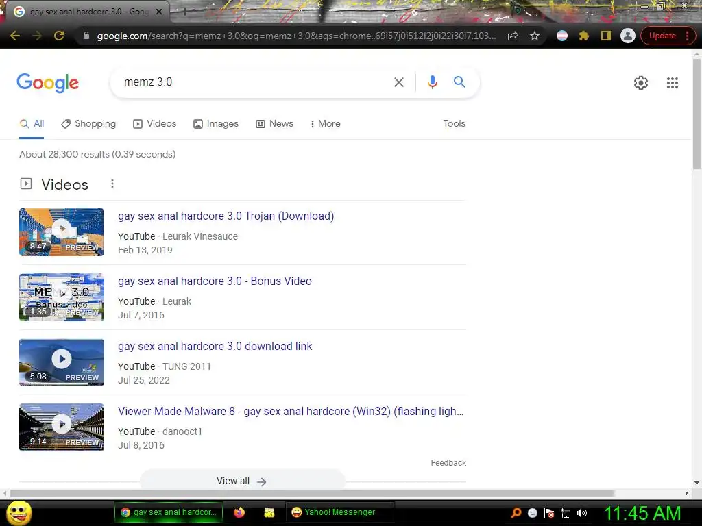Image resolution: width=702 pixels, height=526 pixels.
Task: Expand the More search categories menu
Action: pos(326,124)
